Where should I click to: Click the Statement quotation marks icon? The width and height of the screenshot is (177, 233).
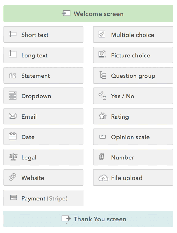tap(13, 76)
